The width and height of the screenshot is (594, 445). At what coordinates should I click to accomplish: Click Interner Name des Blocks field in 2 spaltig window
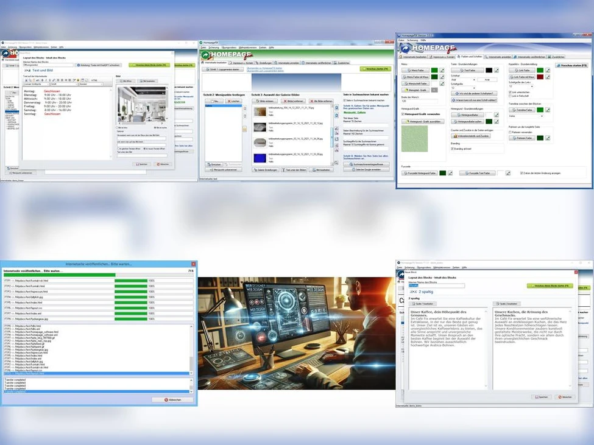437,286
